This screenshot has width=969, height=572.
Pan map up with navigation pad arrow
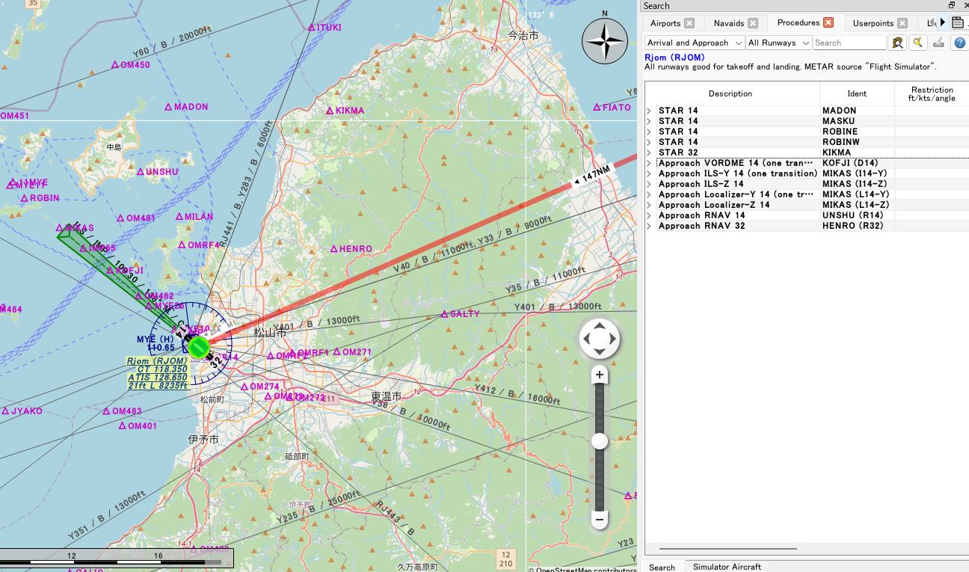(599, 326)
